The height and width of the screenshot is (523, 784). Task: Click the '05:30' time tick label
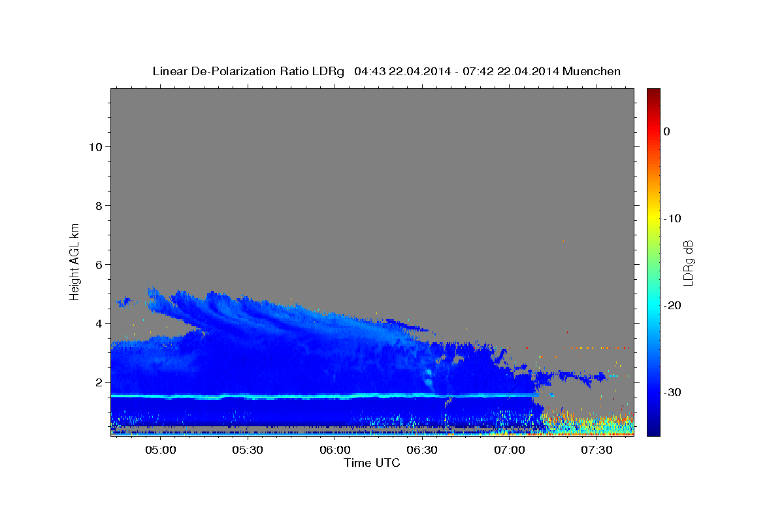[x=248, y=450]
